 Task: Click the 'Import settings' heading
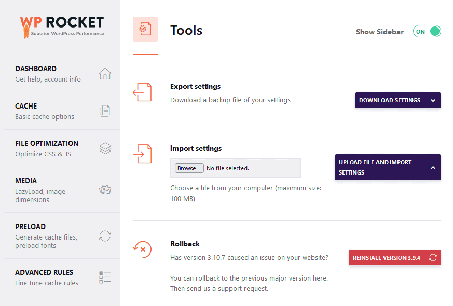pos(196,148)
